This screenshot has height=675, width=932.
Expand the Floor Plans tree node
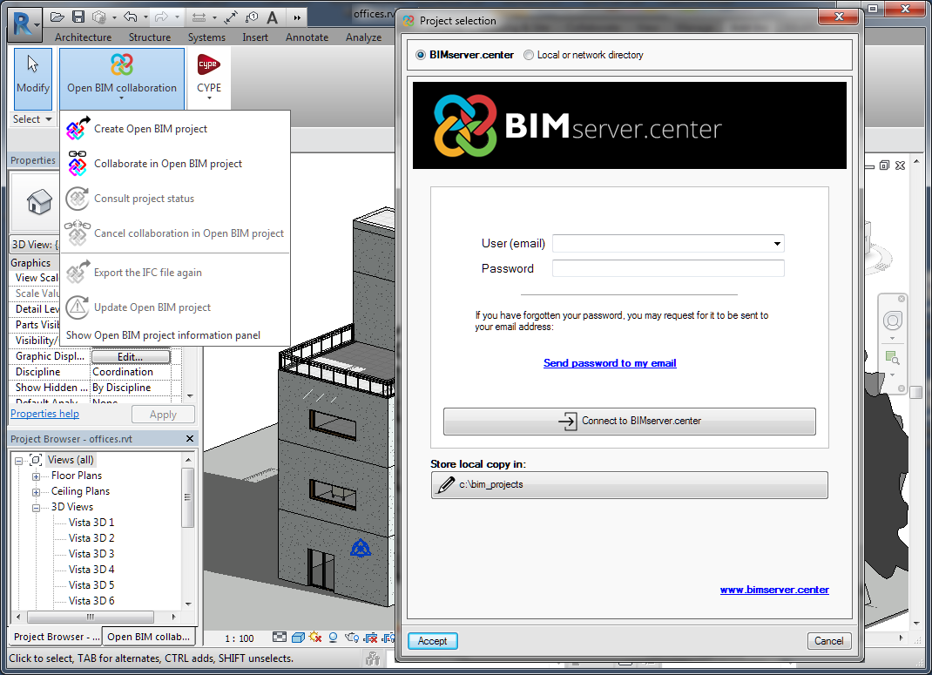37,476
